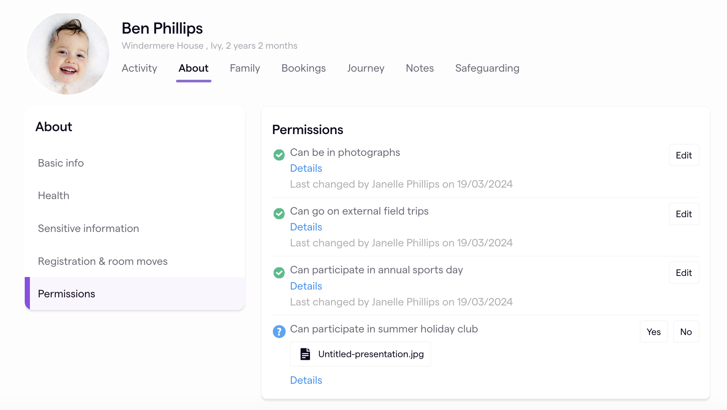Click green check icon beside photographs permission
The image size is (727, 410).
(279, 155)
